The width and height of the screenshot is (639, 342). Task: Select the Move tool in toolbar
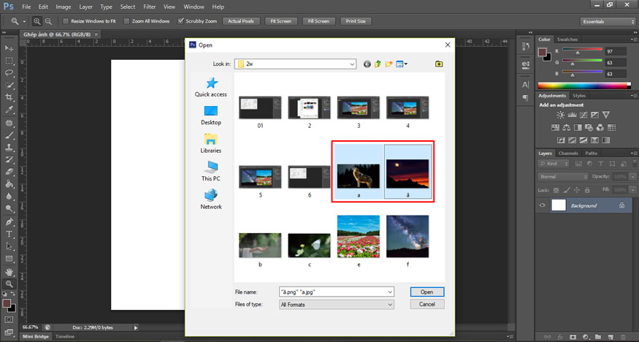click(9, 48)
